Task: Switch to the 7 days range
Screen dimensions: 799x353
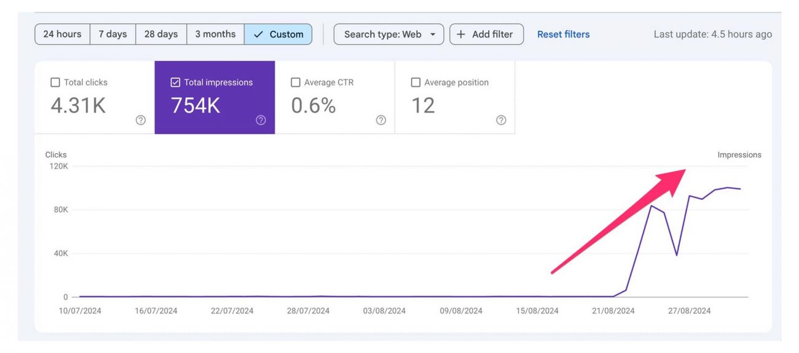Action: [112, 34]
